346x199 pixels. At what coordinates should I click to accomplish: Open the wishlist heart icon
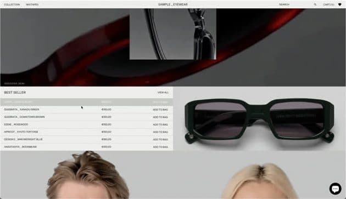[x=339, y=4]
